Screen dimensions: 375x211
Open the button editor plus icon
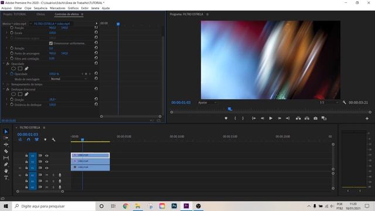(x=367, y=118)
